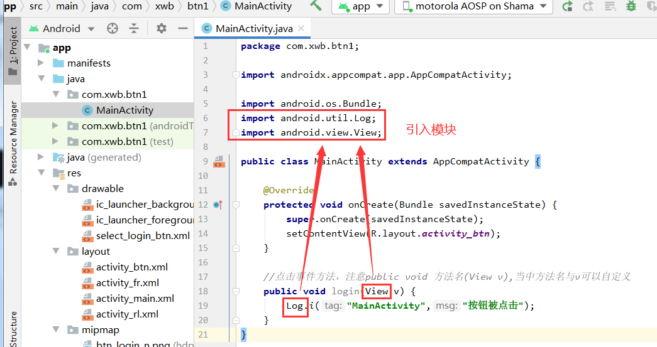Open Project panel settings gear
Viewport: 657px width, 347px height.
[162, 28]
